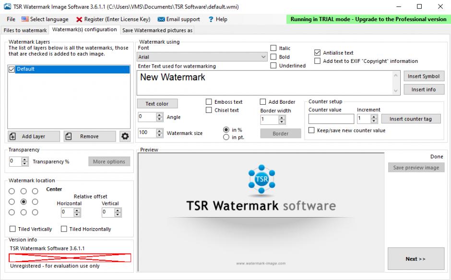This screenshot has height=280, width=451.
Task: Click the email support envelope icon
Action: [x=161, y=19]
